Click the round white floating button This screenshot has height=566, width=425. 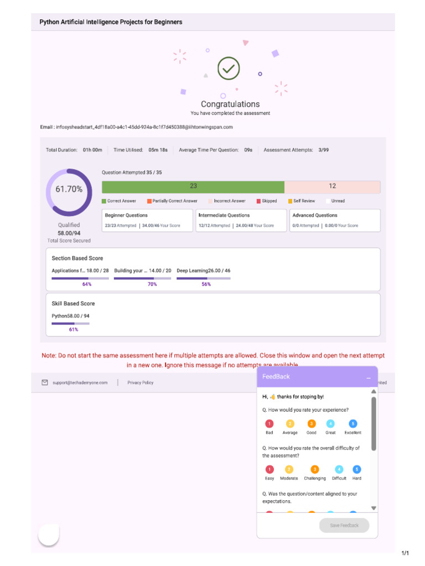[x=49, y=534]
